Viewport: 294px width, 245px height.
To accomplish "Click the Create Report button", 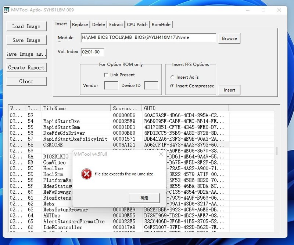I will click(x=26, y=67).
